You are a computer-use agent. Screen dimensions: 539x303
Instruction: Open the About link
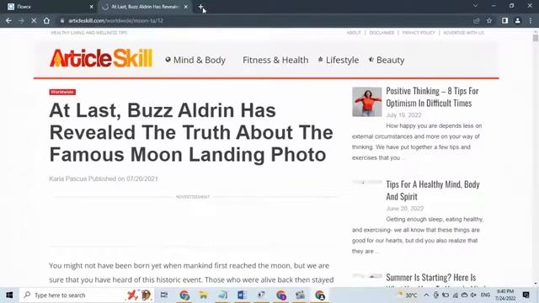(354, 33)
